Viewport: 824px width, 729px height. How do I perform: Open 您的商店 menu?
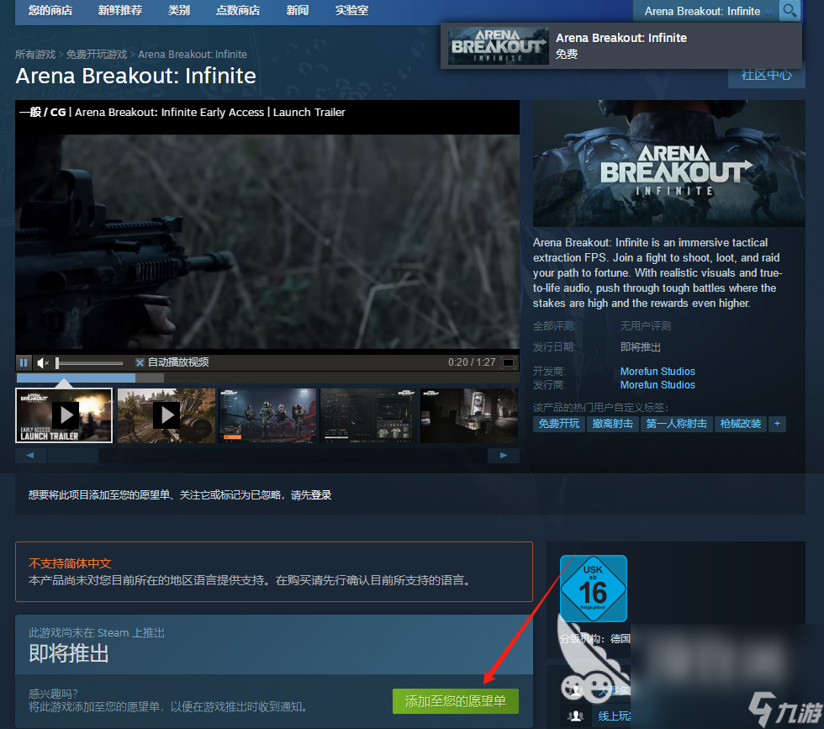tap(50, 11)
